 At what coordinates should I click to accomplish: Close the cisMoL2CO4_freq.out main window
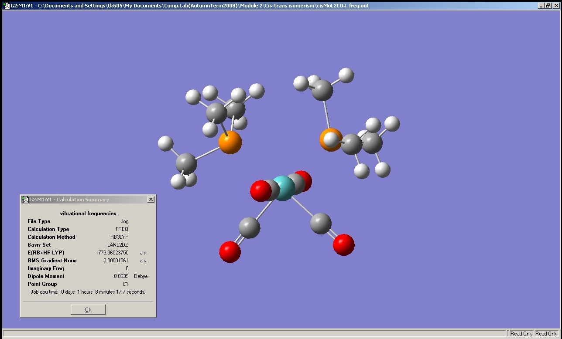pyautogui.click(x=555, y=6)
